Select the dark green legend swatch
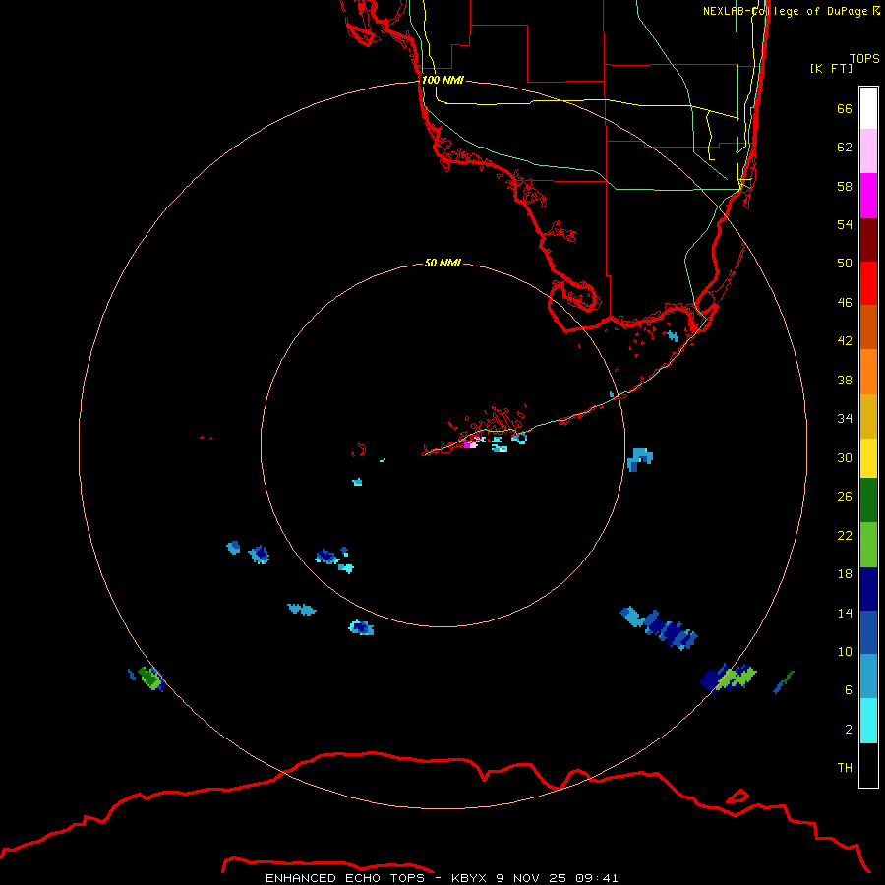This screenshot has width=885, height=885. (868, 501)
